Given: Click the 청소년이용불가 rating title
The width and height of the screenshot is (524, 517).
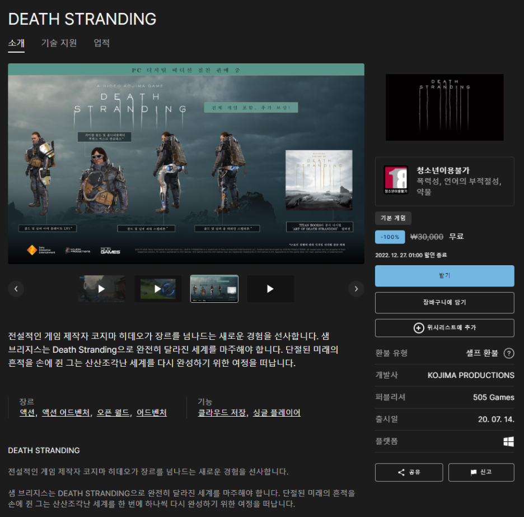Looking at the screenshot, I should coord(443,170).
